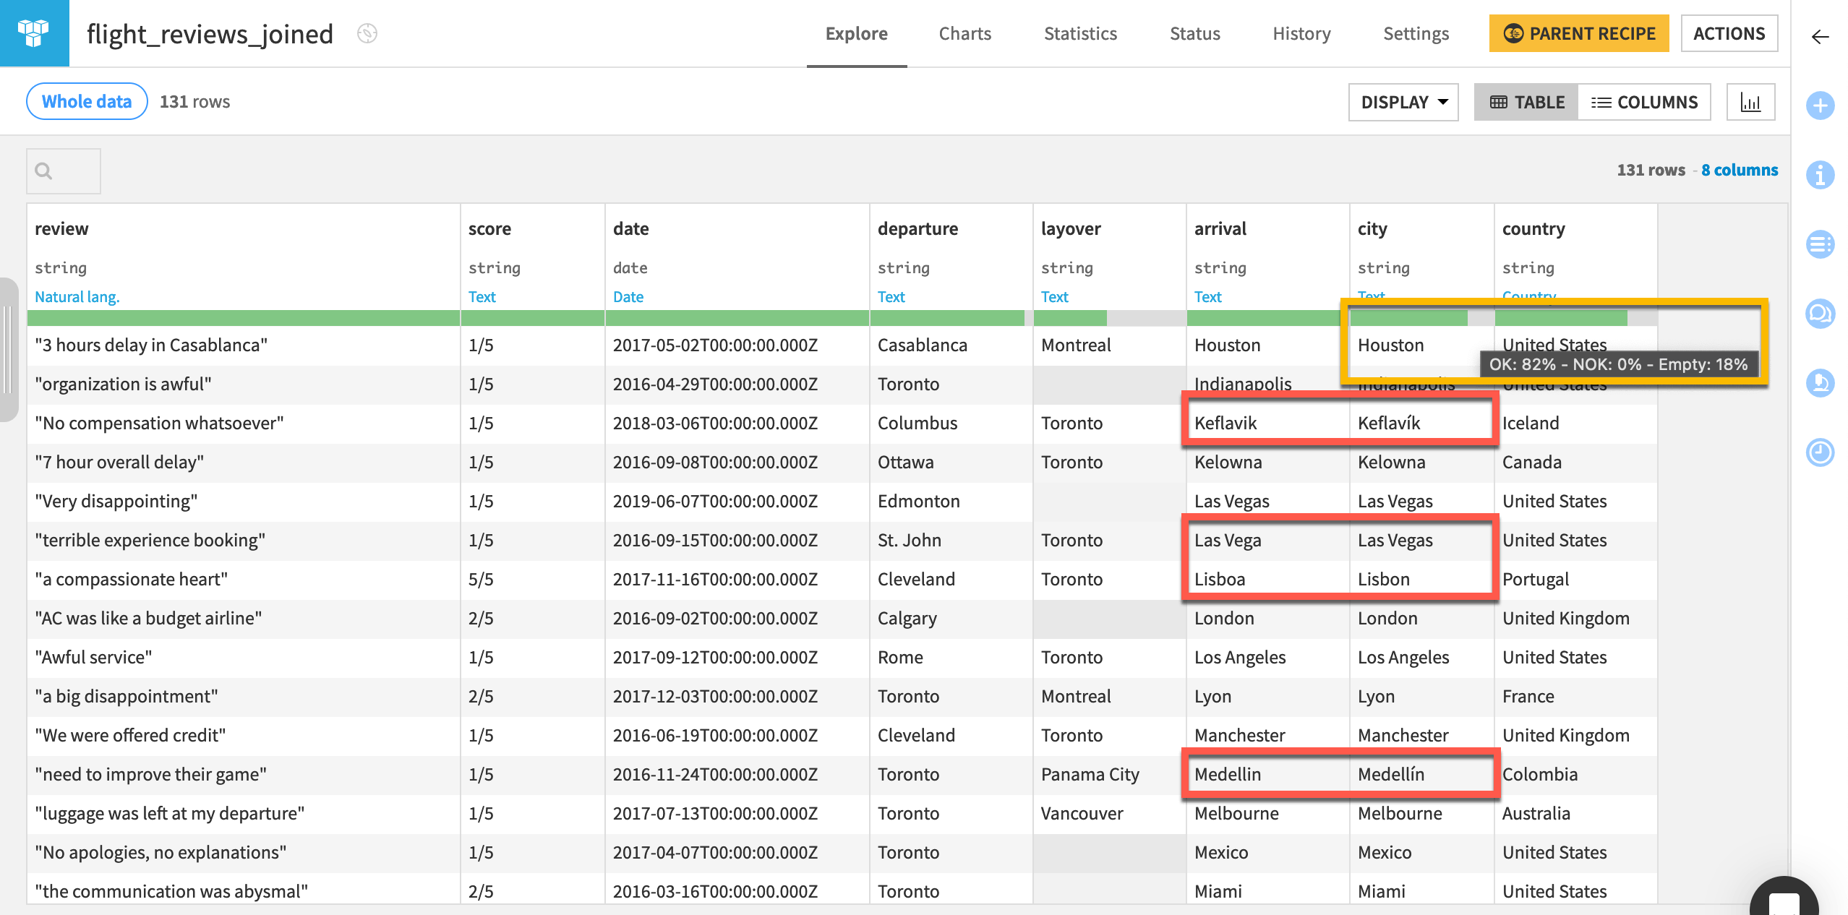Collapse the right panel with the arrow
The height and width of the screenshot is (915, 1848).
coord(1821,37)
